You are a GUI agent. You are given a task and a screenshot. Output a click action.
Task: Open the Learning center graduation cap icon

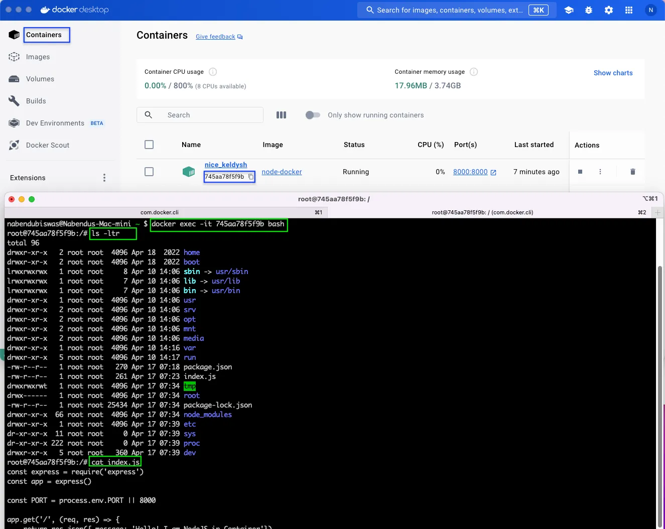pyautogui.click(x=569, y=10)
